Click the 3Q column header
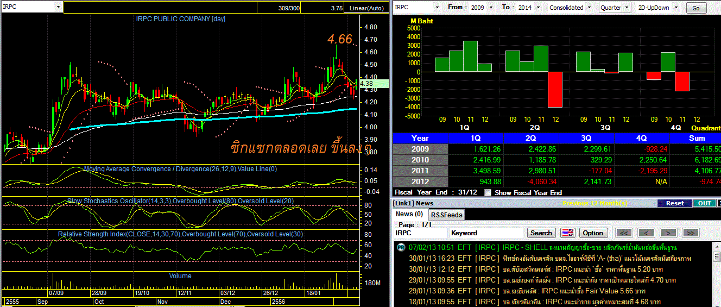Image resolution: width=721 pixels, height=307 pixels. tap(587, 138)
